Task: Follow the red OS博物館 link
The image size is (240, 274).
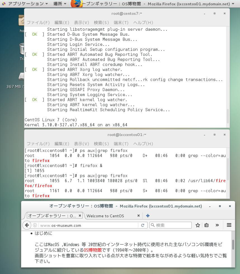Action: coord(93,250)
